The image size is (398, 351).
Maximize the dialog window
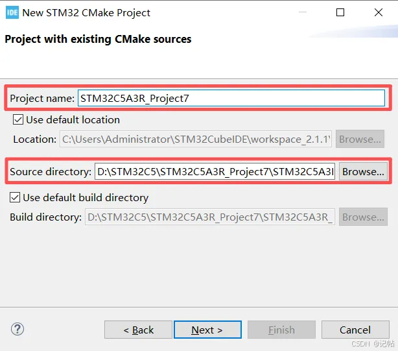click(x=340, y=12)
